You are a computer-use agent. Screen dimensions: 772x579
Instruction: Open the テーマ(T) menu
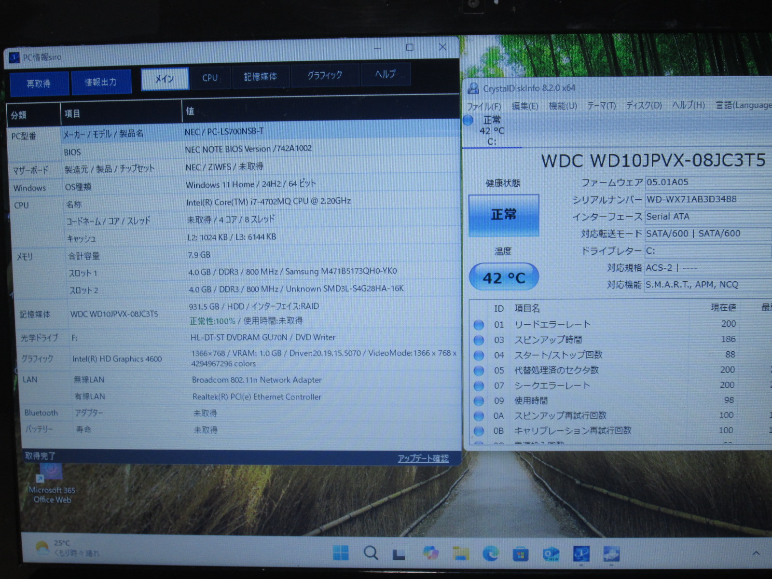click(x=602, y=105)
